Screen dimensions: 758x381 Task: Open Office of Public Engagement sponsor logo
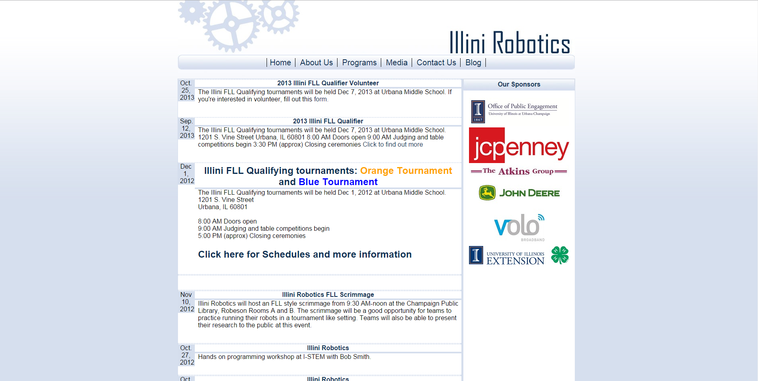pos(514,111)
